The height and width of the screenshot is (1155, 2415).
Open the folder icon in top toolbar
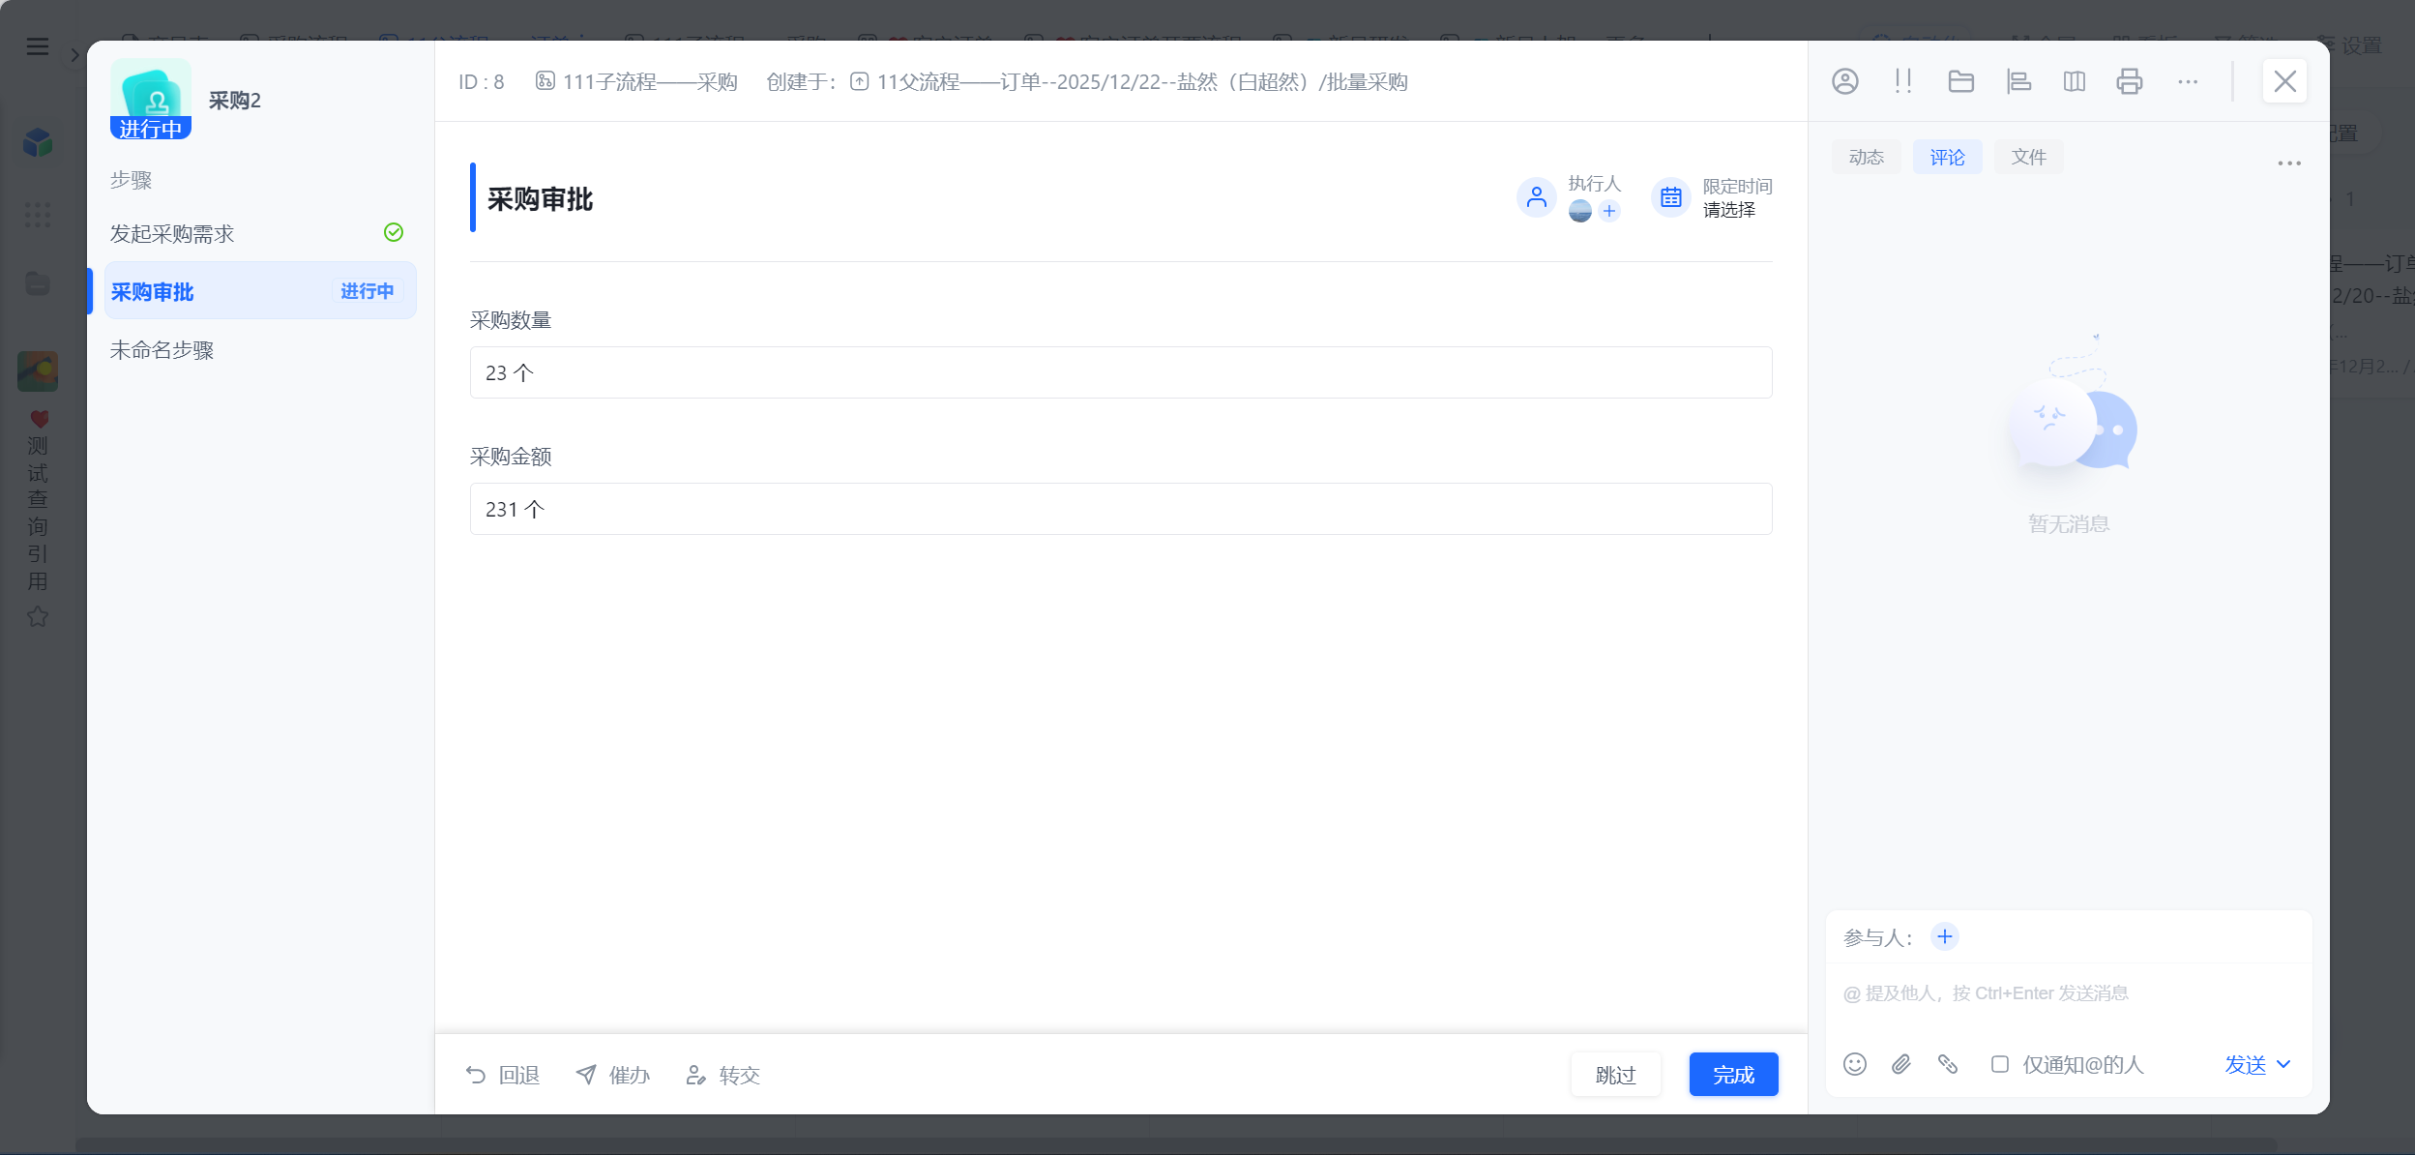(x=1960, y=81)
